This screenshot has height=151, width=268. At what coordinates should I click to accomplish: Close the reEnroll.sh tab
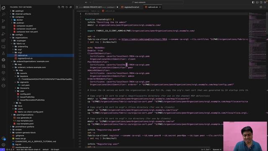(x=160, y=7)
